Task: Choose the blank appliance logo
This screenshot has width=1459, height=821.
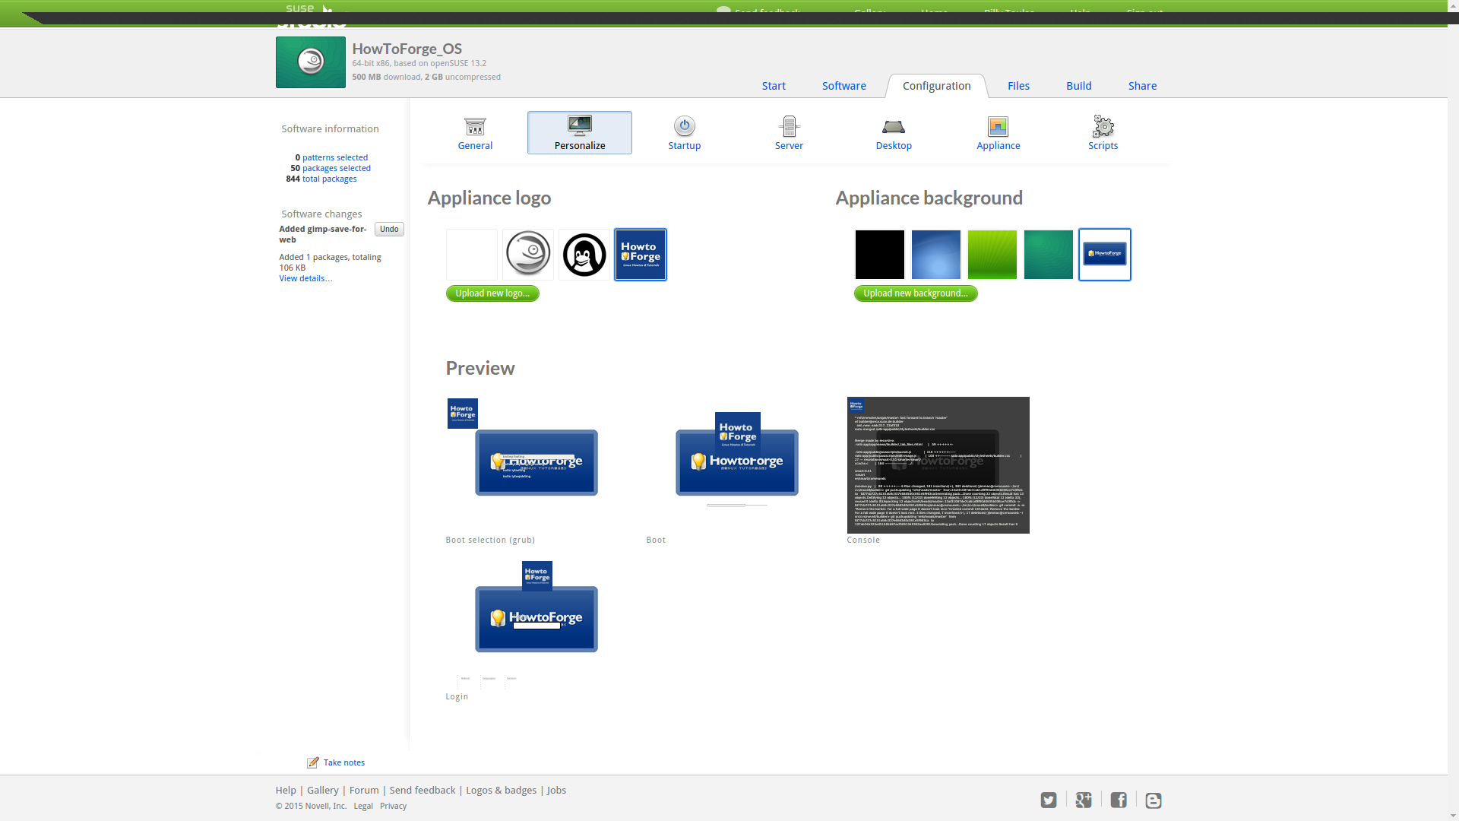Action: tap(472, 255)
